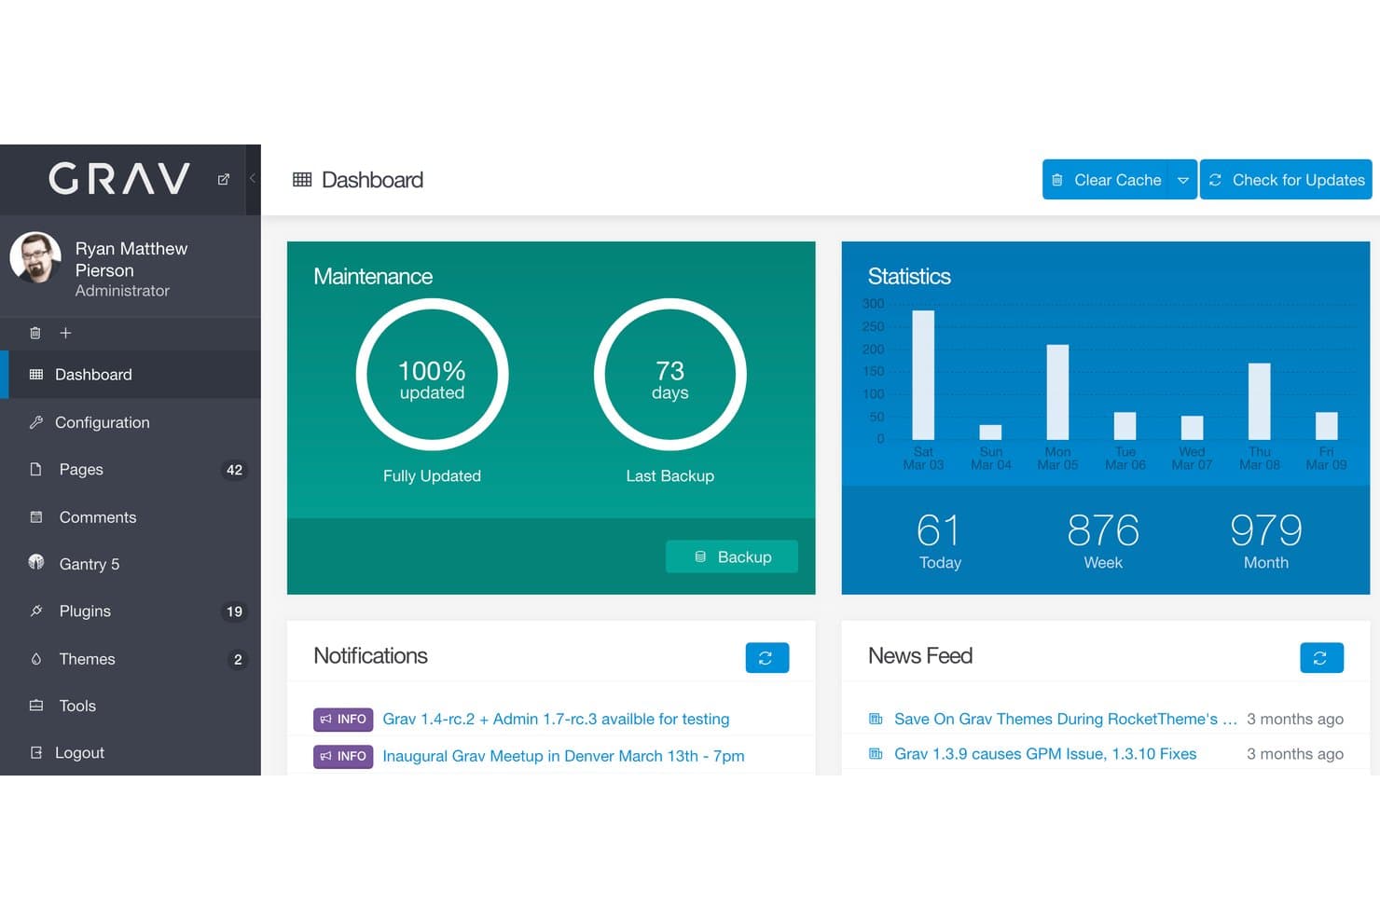Open the Inaugural Grav Meetup in Denver notification
The image size is (1380, 920).
pos(563,756)
